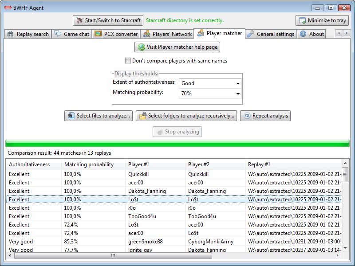
Task: Click the file-search icon on Select files button
Action: (x=71, y=116)
